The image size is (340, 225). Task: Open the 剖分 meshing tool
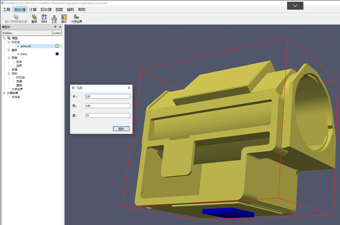click(64, 19)
